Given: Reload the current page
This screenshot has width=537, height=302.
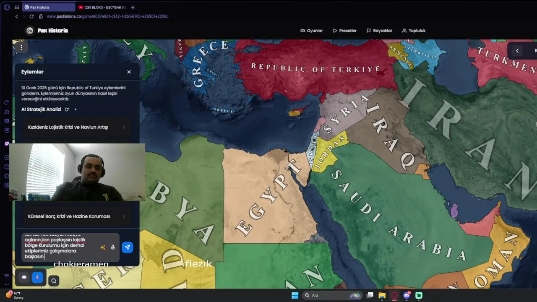Looking at the screenshot, I should (31, 16).
